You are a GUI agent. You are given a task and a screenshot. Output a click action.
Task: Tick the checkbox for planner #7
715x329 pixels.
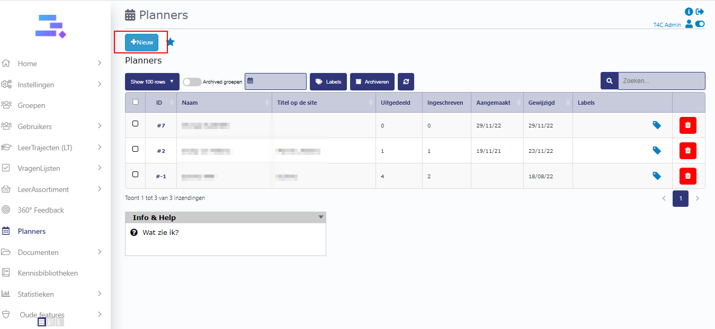[x=135, y=124]
